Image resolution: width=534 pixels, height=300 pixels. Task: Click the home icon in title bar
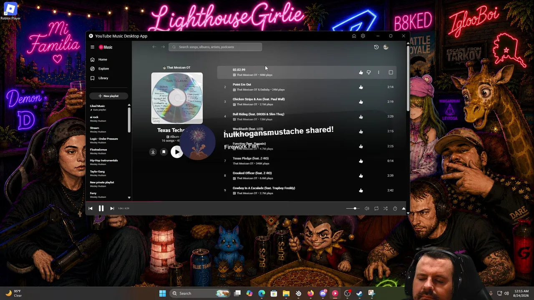click(x=354, y=36)
